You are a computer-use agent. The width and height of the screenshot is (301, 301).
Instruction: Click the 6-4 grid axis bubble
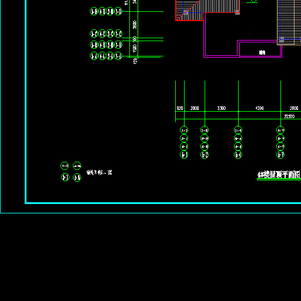[238, 155]
